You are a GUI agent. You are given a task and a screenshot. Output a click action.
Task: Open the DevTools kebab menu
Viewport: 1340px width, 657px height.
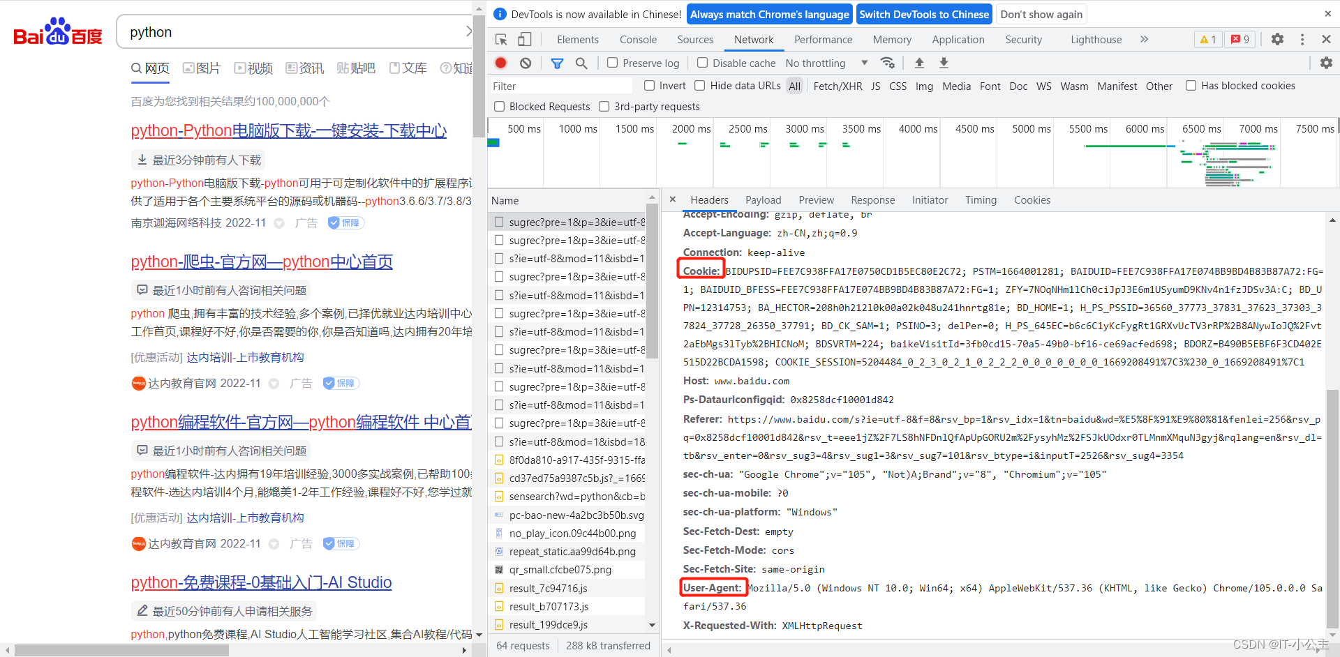point(1302,40)
